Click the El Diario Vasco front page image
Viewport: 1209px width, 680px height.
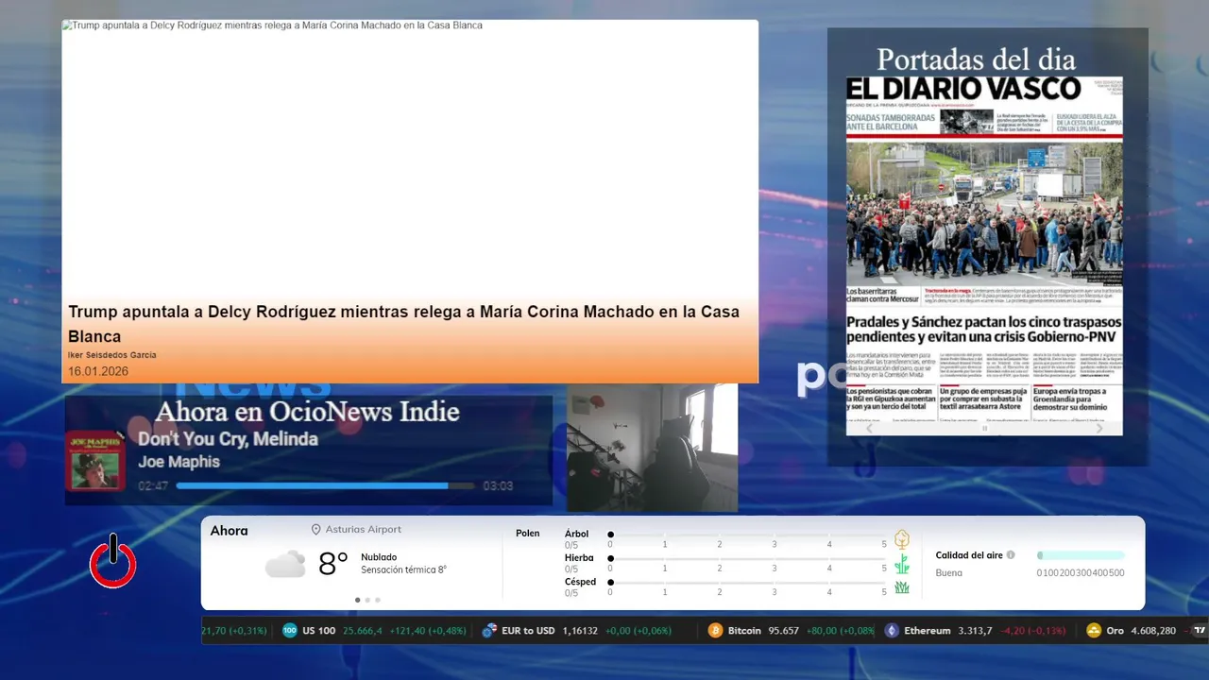point(984,255)
